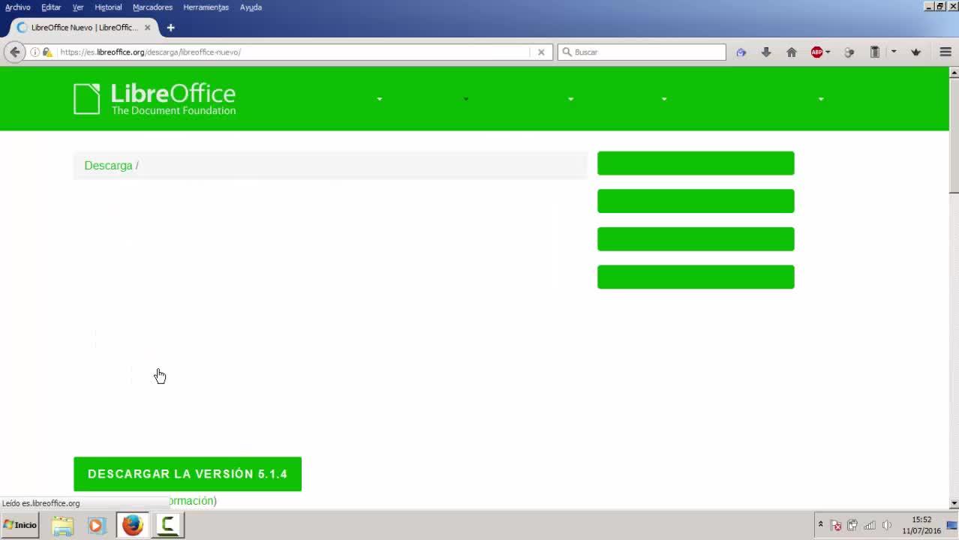Select the LibreOffice Nuevo browser tab

coord(83,28)
